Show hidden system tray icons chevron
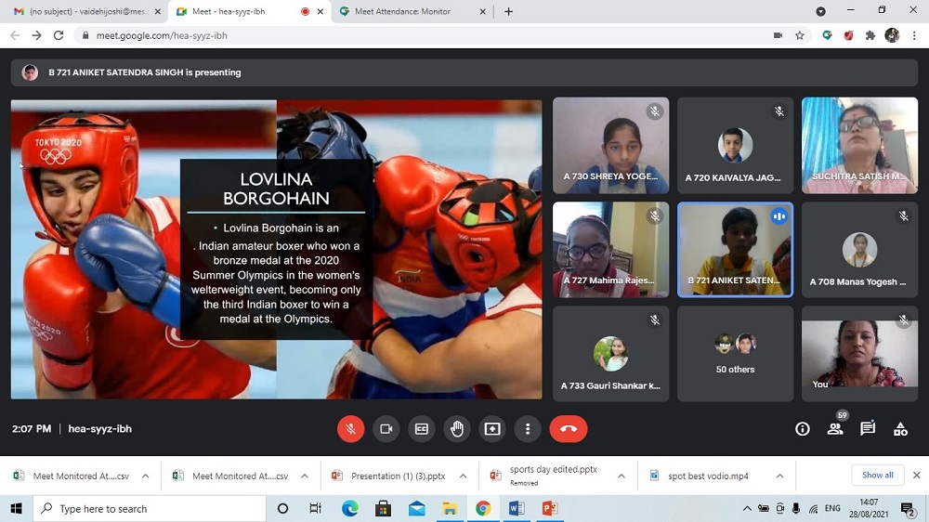 747,509
